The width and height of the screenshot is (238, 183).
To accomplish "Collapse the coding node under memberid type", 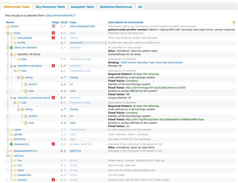I will (x=18, y=77).
